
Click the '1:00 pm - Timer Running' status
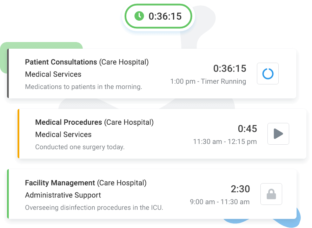(208, 82)
